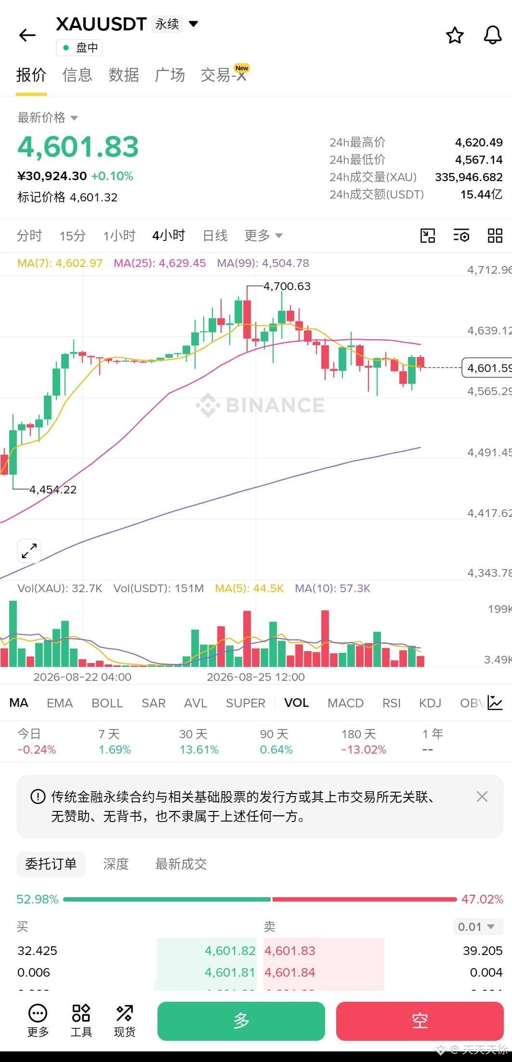Click the 90天 0.64% performance value
Viewport: 512px width, 1062px height.
pos(276,750)
